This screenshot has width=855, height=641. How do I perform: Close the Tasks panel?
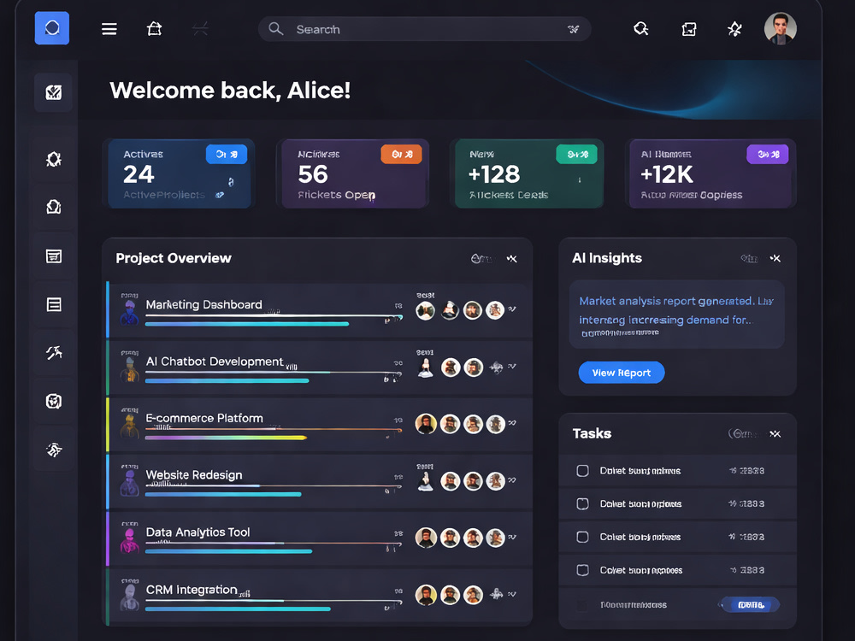(x=775, y=434)
